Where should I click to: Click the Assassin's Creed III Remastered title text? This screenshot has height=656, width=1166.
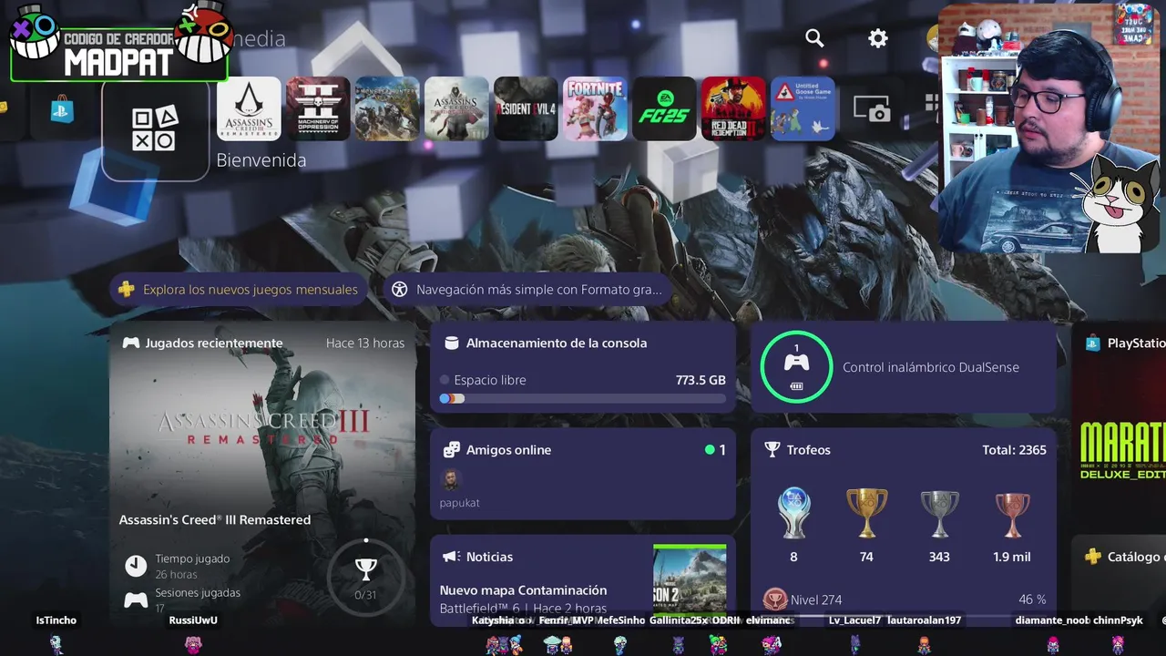(x=215, y=519)
